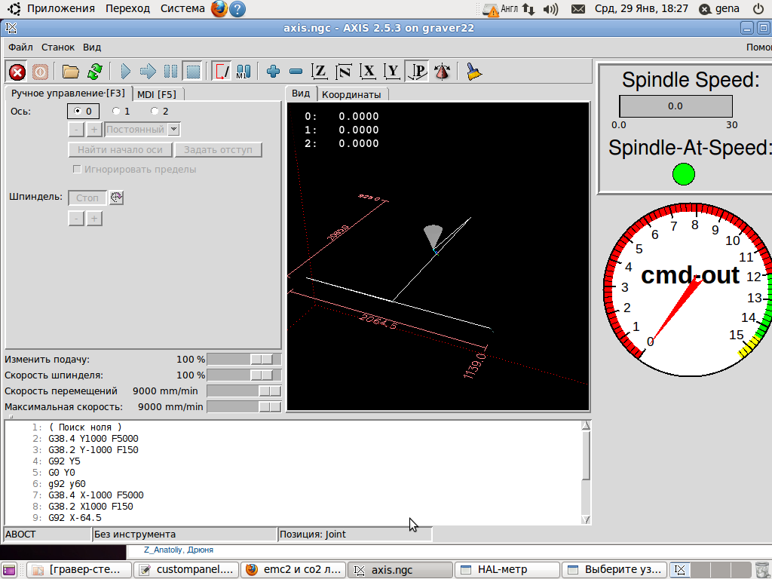The width and height of the screenshot is (772, 579).
Task: Switch to Z top view
Action: point(320,72)
